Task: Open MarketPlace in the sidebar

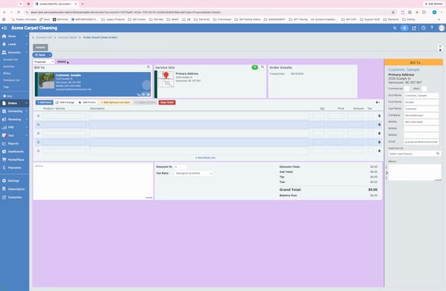Action: (16, 160)
